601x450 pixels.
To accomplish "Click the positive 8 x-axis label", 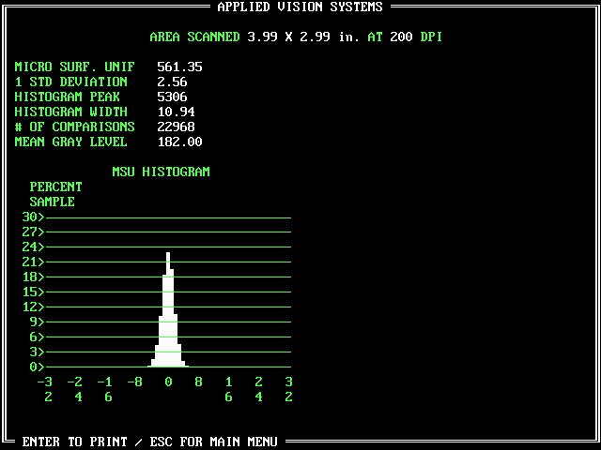I will tap(198, 382).
